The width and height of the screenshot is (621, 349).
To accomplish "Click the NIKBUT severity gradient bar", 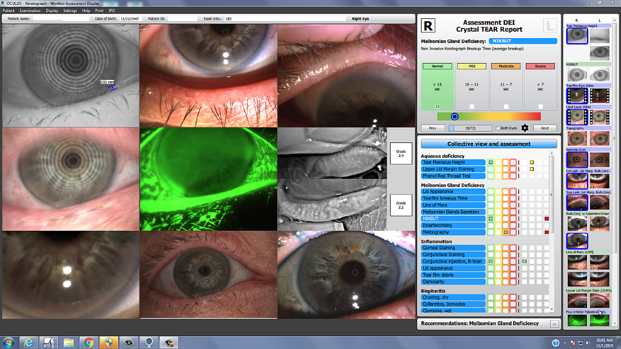I will 488,116.
